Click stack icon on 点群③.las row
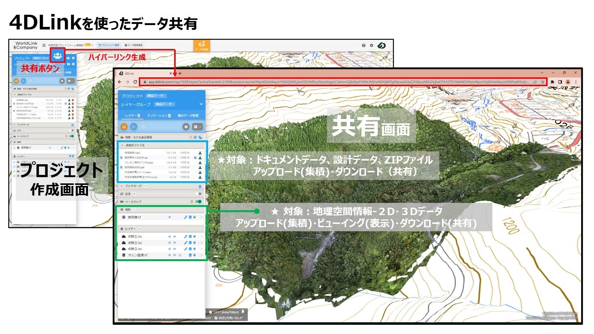Screen dimensions: 594x334 190,249
